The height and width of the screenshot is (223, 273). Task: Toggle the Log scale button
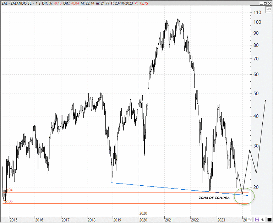[268, 9]
